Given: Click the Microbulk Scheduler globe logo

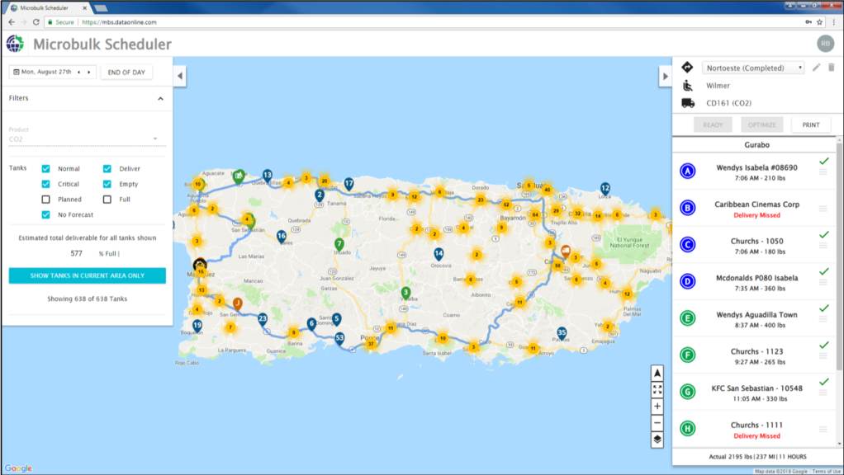Looking at the screenshot, I should pyautogui.click(x=15, y=44).
